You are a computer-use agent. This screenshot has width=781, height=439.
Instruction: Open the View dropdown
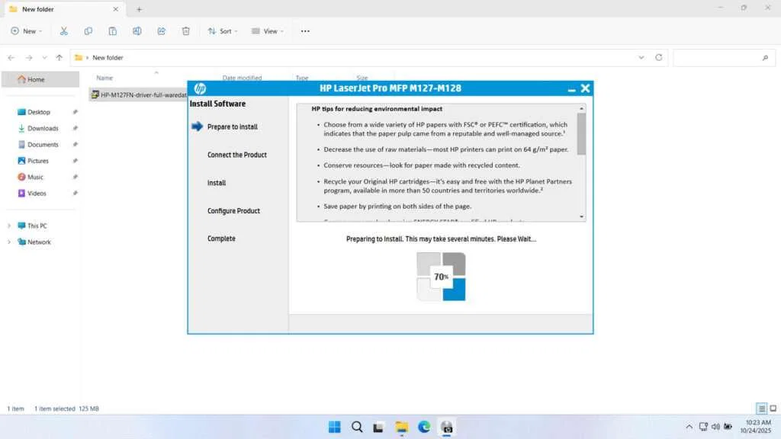267,30
